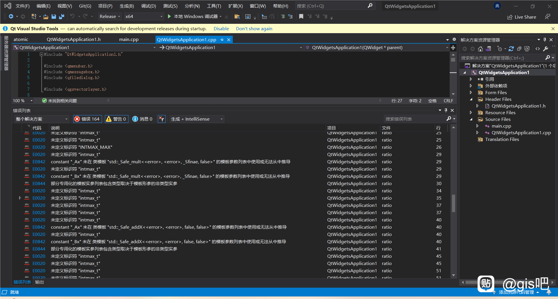Image resolution: width=558 pixels, height=299 pixels.
Task: Click the find in files folder icon
Action: (237, 17)
